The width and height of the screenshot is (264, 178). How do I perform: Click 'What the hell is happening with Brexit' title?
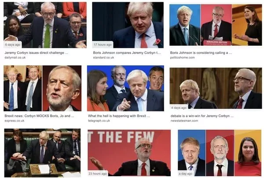click(x=119, y=116)
